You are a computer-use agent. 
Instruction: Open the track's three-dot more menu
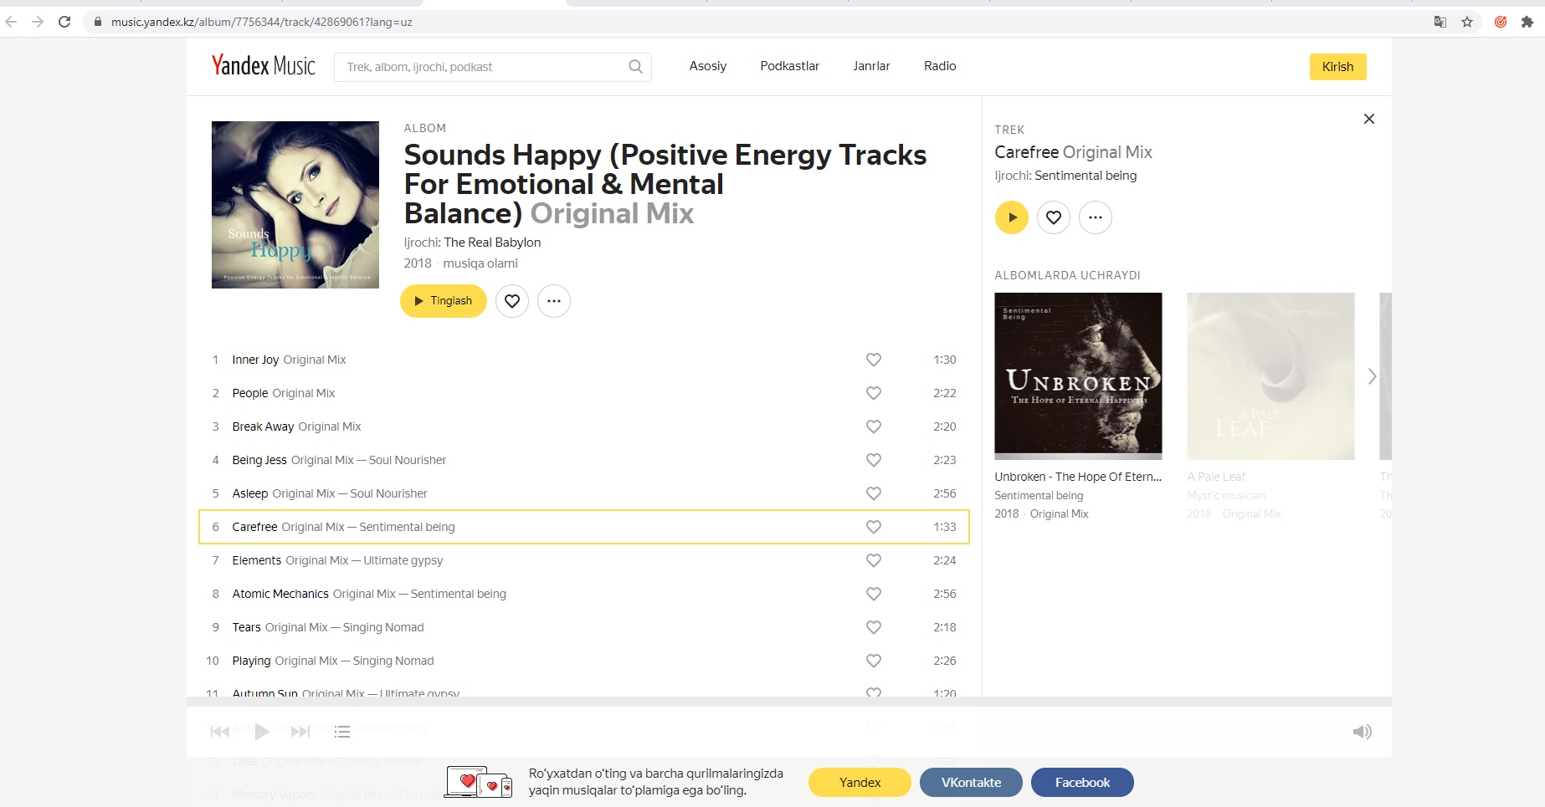(x=1095, y=217)
